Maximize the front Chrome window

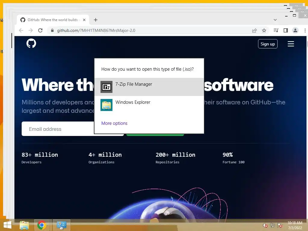click(x=294, y=15)
